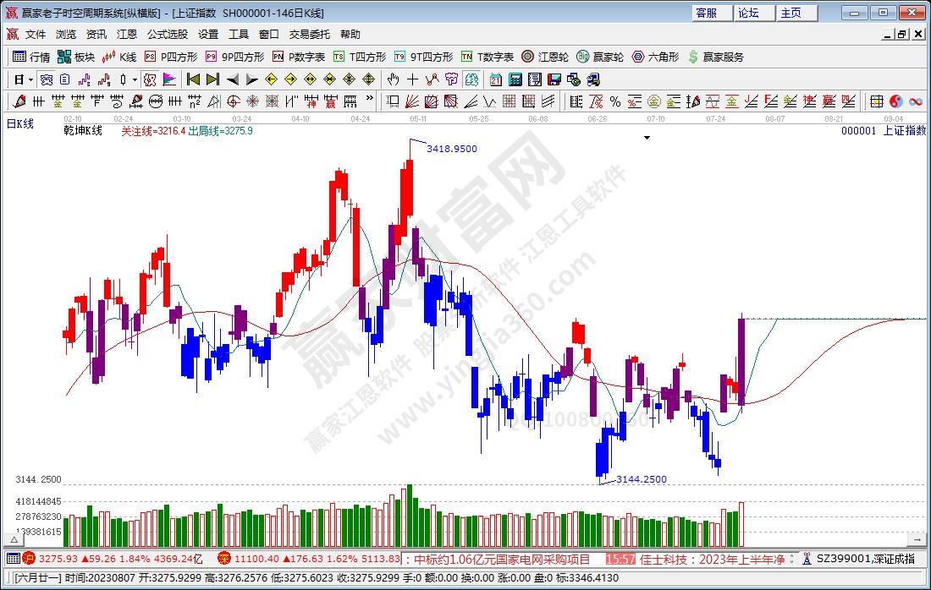Click the percent line drawing tool
The height and width of the screenshot is (590, 931).
point(615,101)
